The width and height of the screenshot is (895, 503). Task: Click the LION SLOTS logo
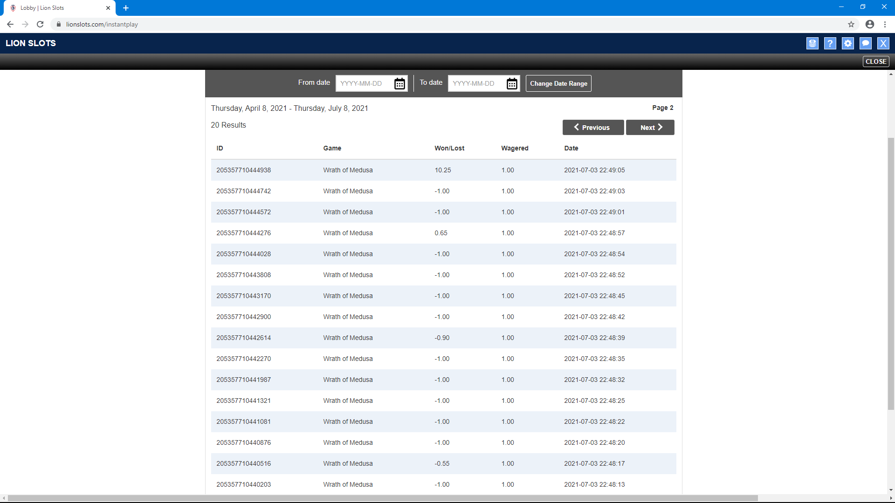(x=31, y=43)
